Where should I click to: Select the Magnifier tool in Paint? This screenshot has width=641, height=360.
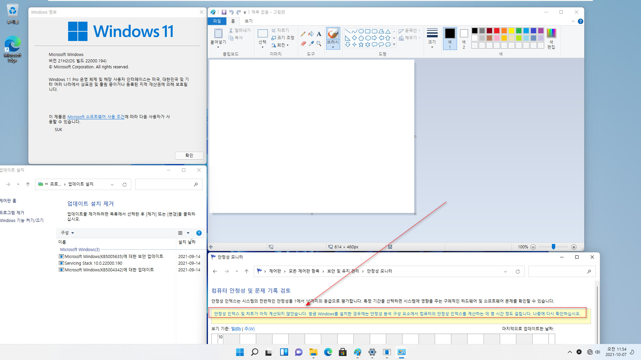tap(319, 44)
